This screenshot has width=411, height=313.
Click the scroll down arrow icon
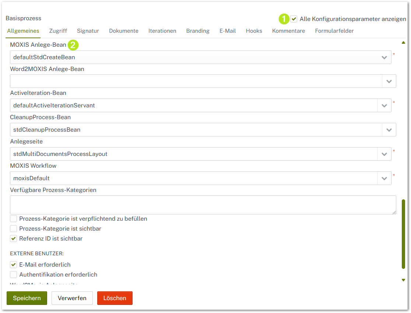pos(403,280)
